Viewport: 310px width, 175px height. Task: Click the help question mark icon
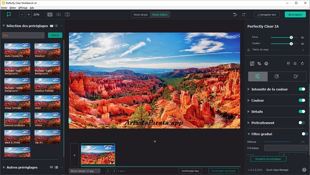(x=304, y=170)
